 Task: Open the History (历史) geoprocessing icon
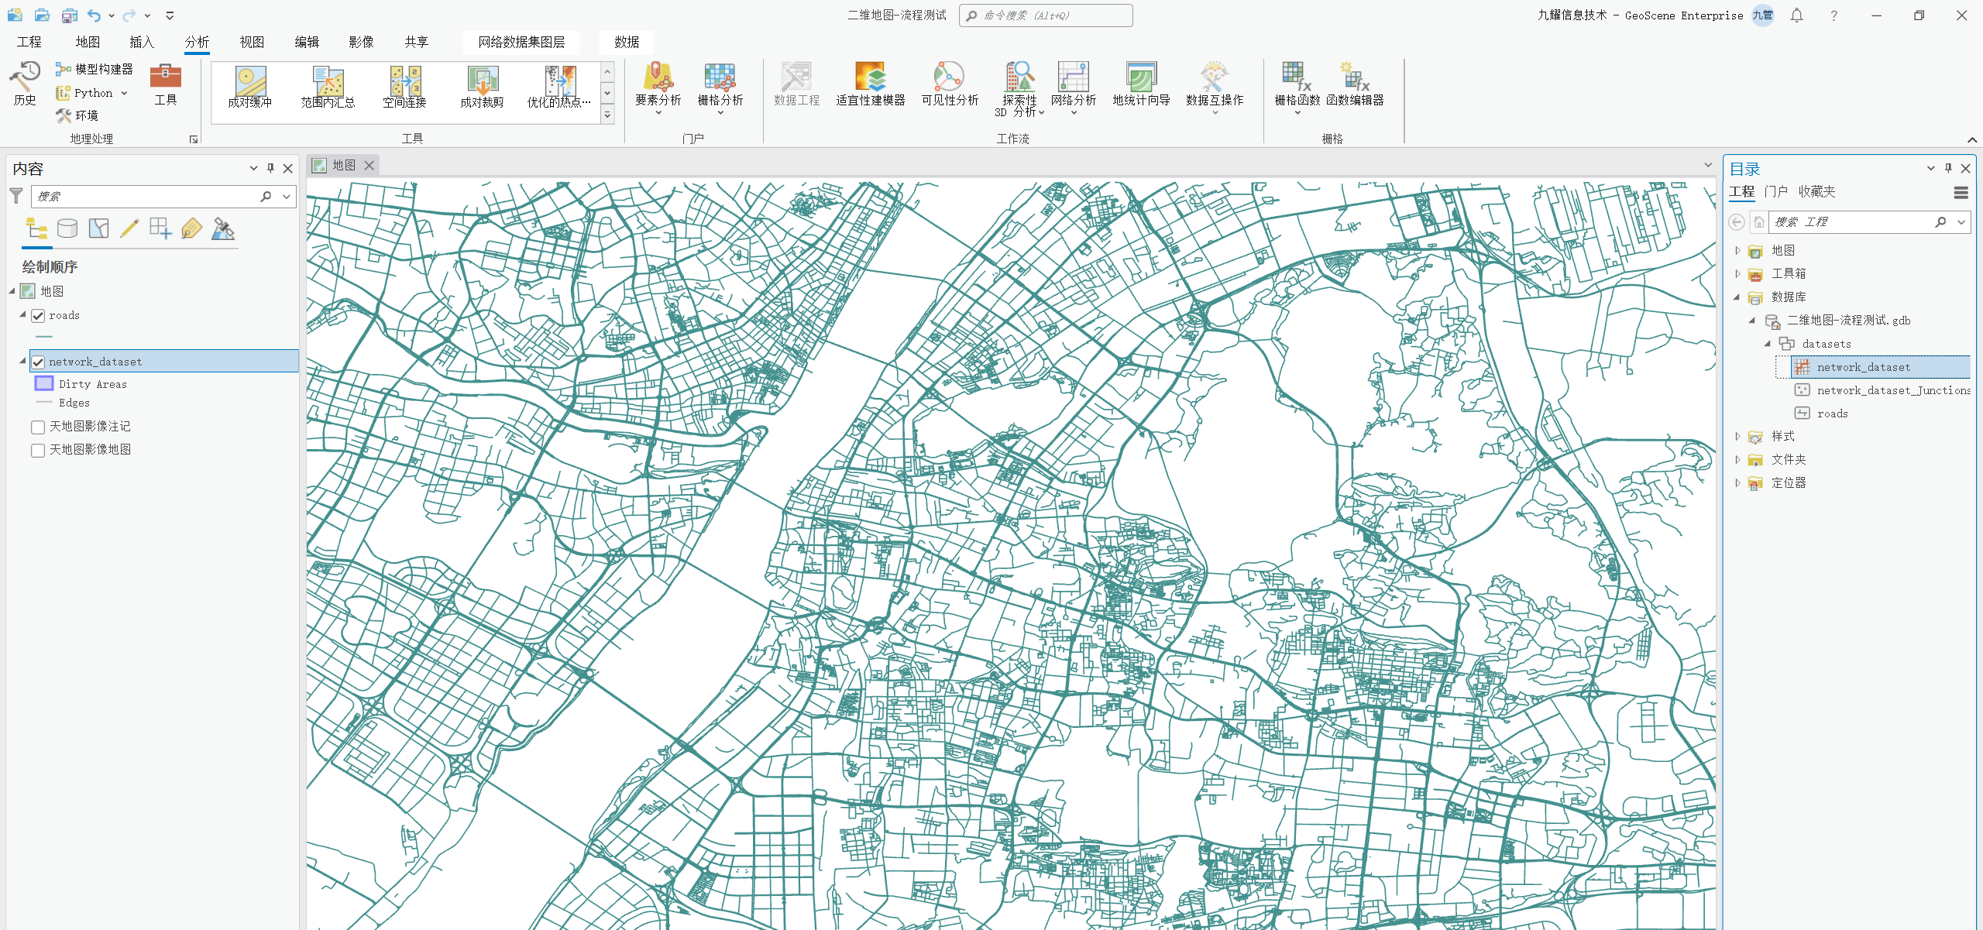tap(24, 84)
